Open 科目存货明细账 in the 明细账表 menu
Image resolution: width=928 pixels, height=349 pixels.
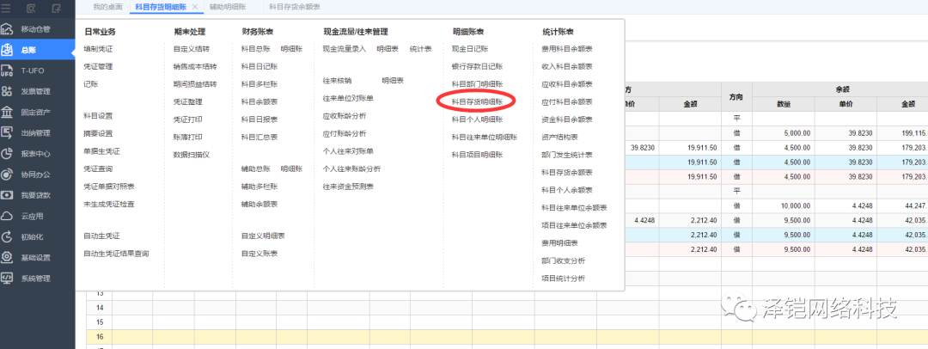pos(478,101)
